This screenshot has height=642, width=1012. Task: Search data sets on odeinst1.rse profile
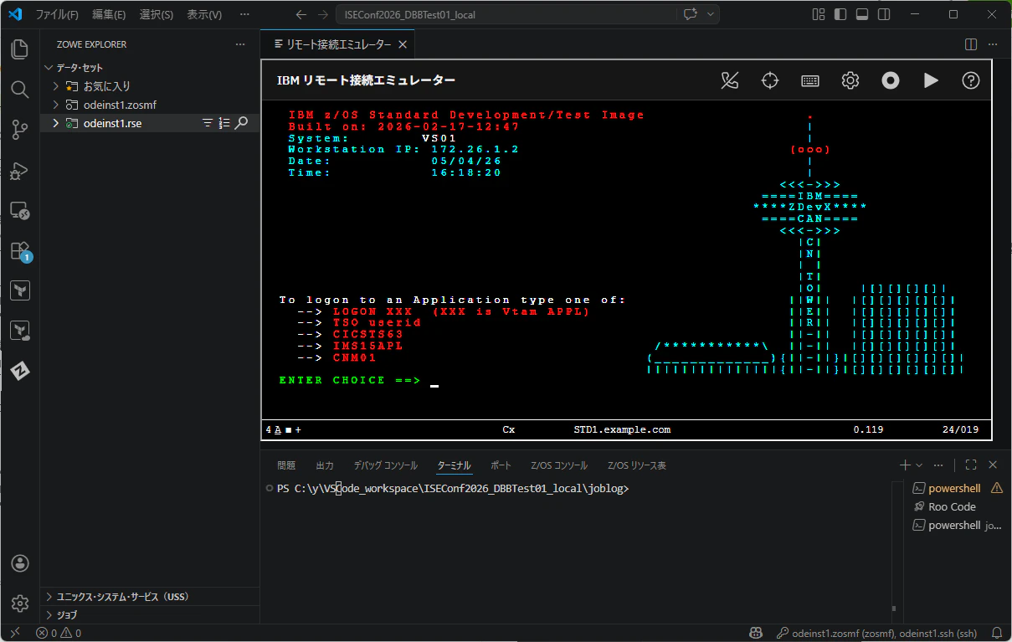click(x=241, y=123)
